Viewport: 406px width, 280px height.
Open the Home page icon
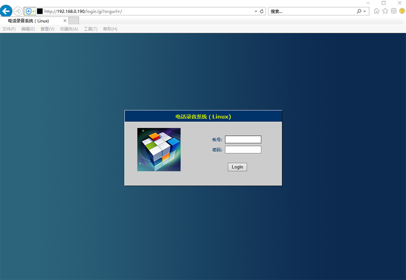(x=377, y=11)
